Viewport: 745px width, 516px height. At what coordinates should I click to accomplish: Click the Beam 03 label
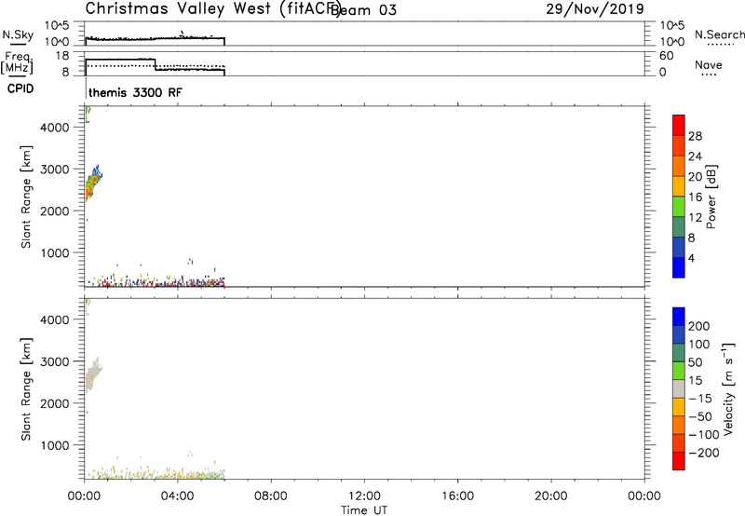point(363,10)
